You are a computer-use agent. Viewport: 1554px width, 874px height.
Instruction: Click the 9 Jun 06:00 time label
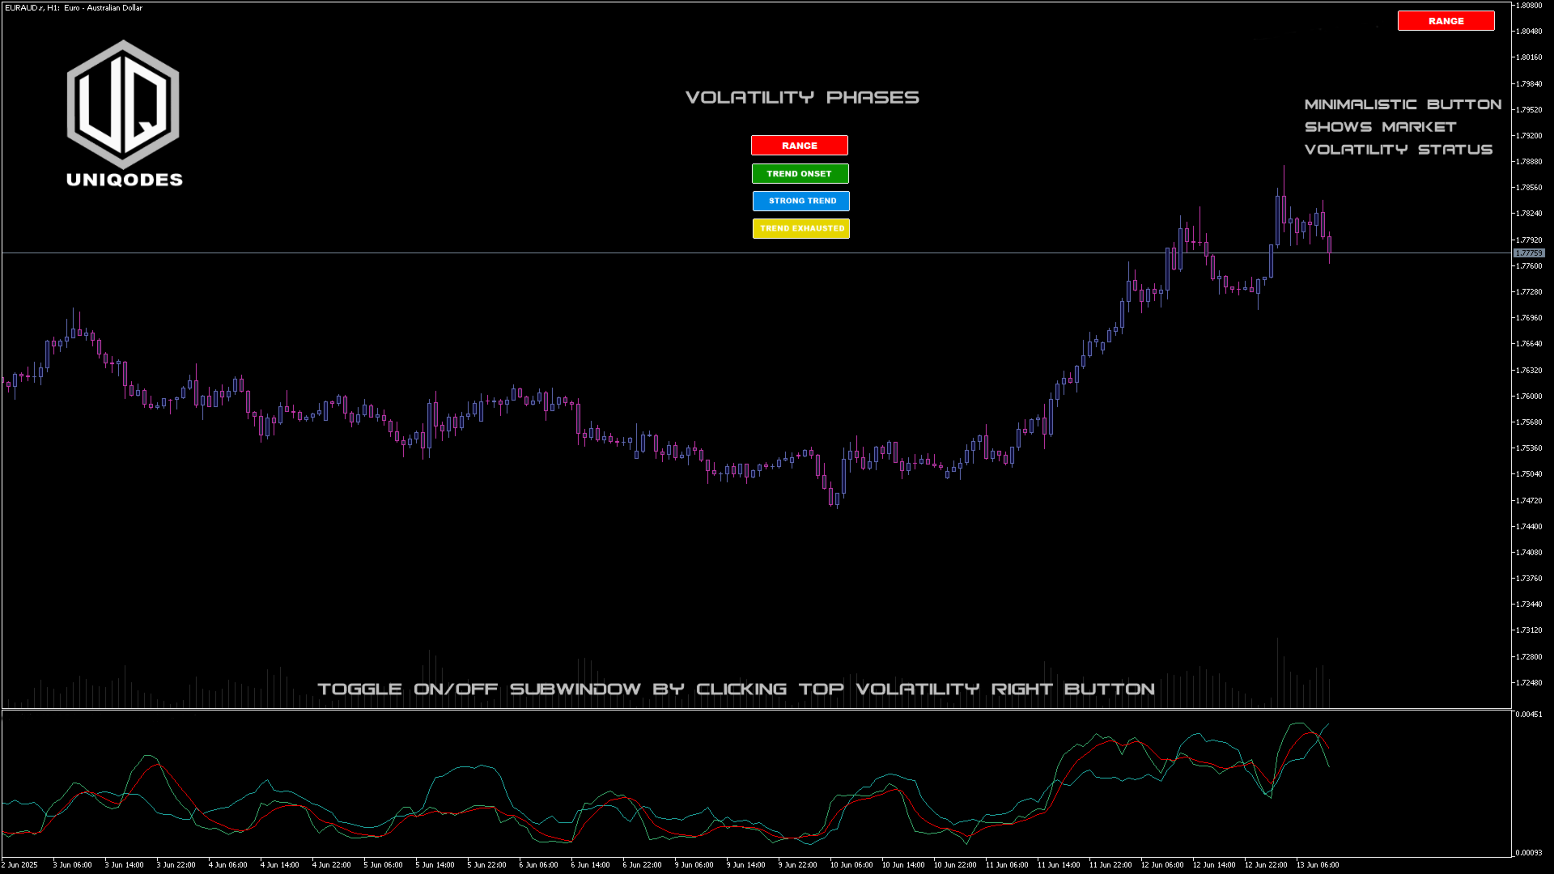click(694, 865)
